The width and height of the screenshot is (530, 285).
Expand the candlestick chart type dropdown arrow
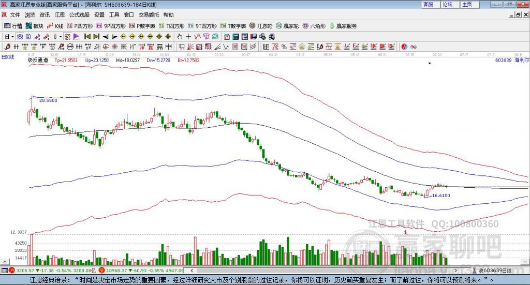click(61, 37)
